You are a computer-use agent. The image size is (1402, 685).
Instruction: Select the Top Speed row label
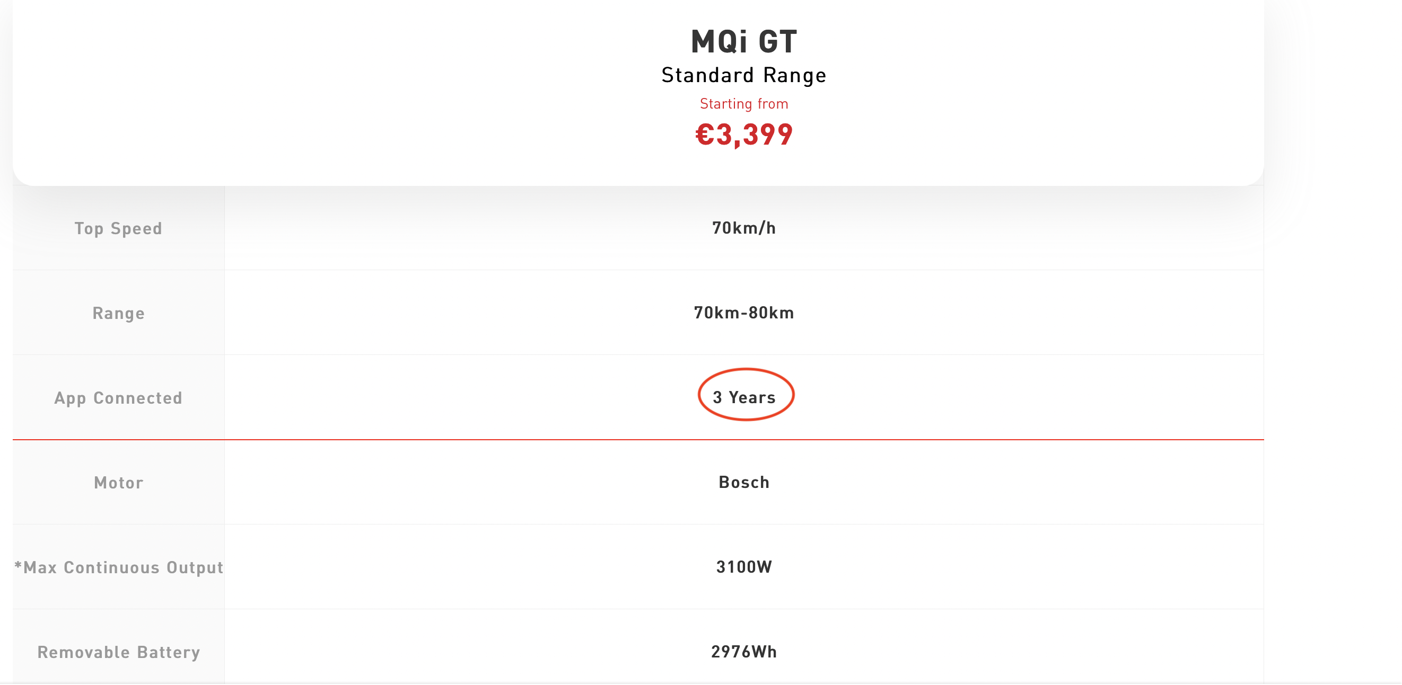pos(118,228)
